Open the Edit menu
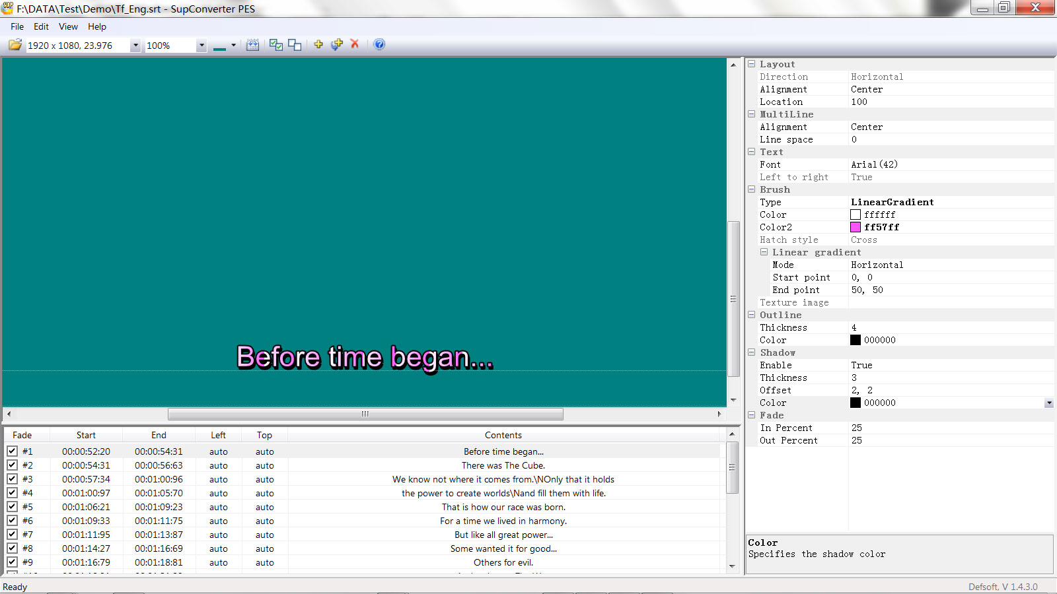1057x594 pixels. (41, 26)
